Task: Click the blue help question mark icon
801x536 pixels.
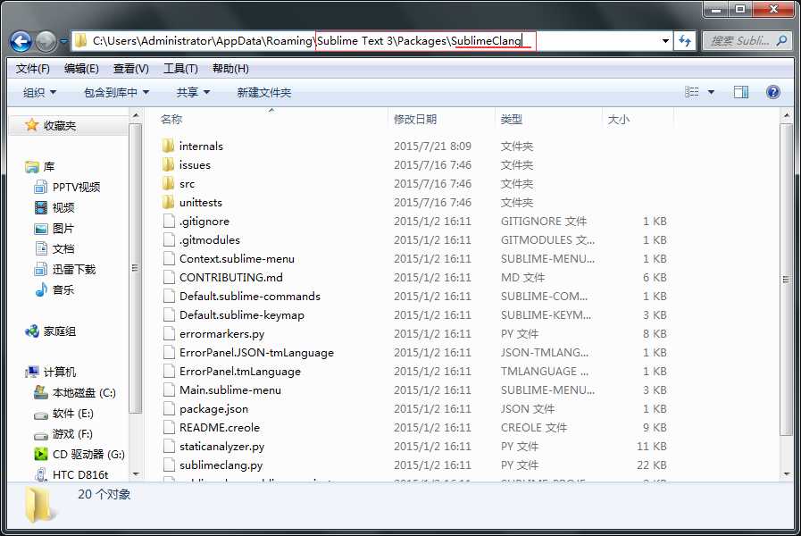Action: point(773,92)
